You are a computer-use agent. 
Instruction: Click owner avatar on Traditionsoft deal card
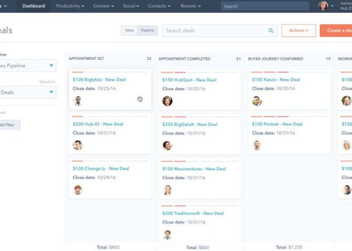tap(167, 234)
